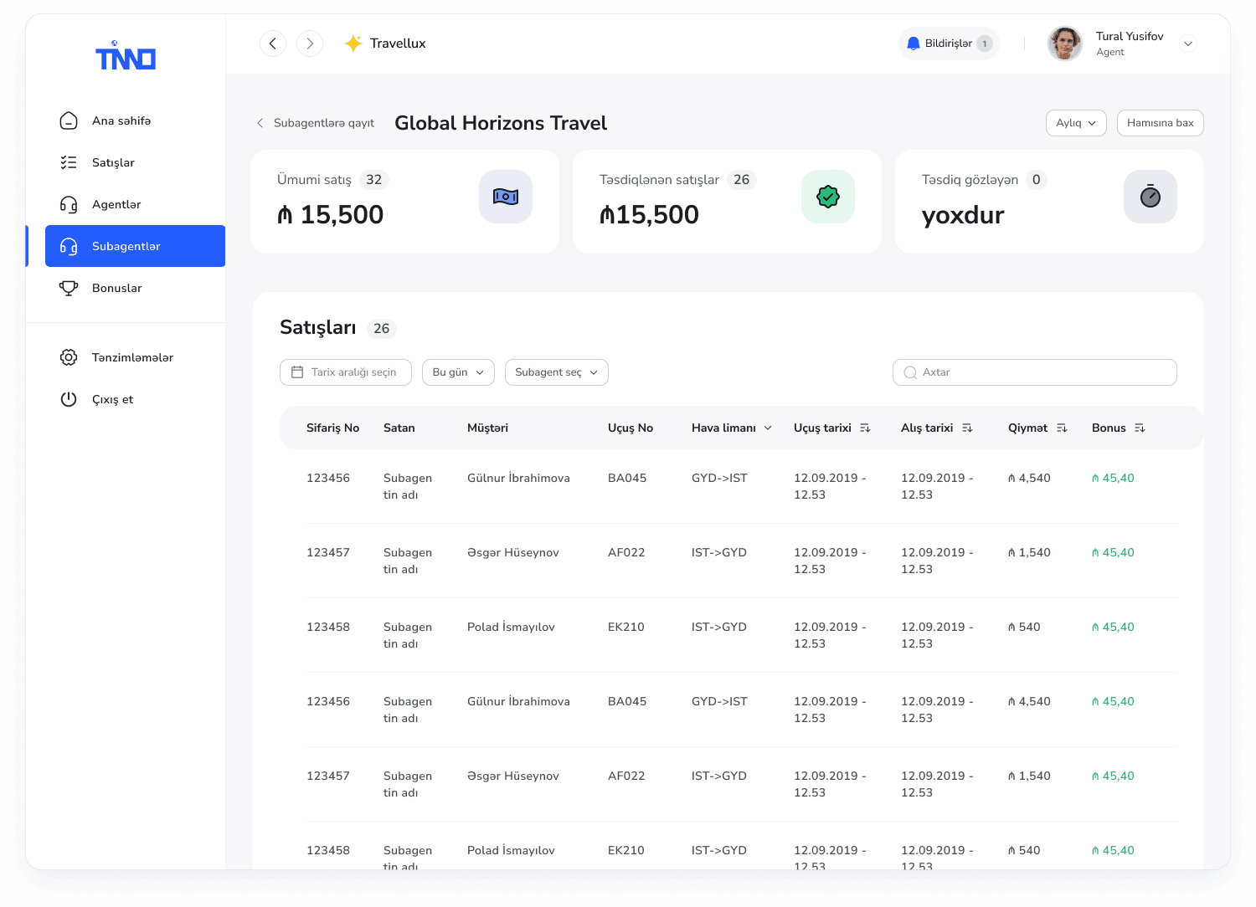Go forward using the right arrow button
The height and width of the screenshot is (907, 1256).
[x=310, y=44]
